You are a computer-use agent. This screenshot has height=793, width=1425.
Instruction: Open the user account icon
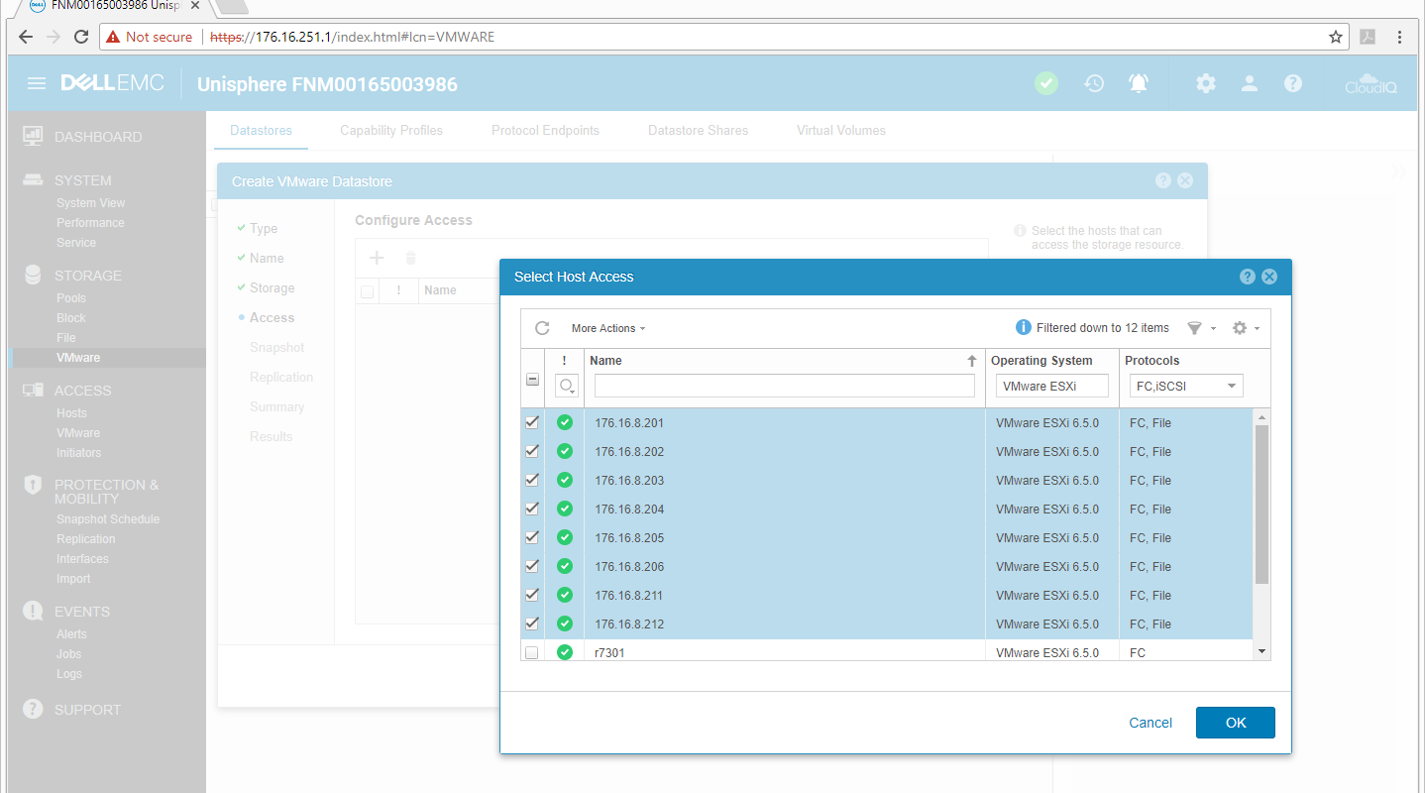1250,83
